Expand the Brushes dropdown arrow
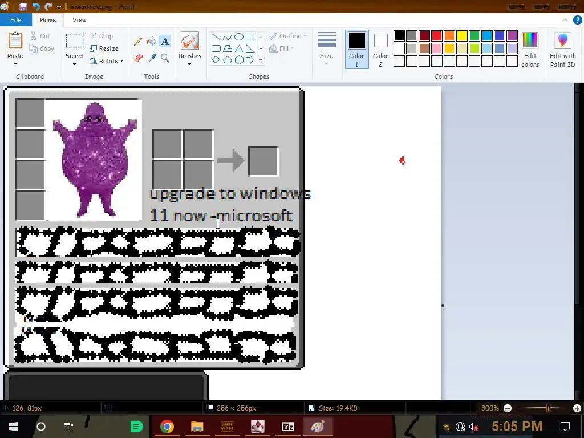 (x=189, y=64)
